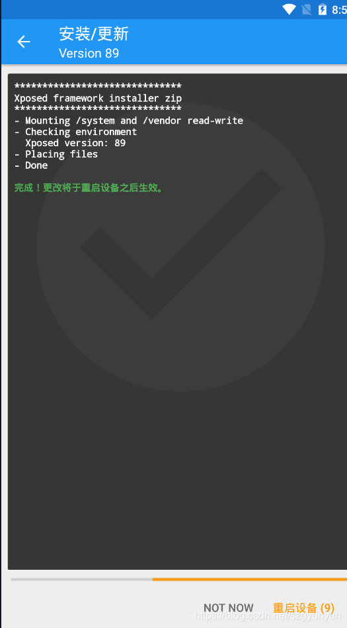This screenshot has height=628, width=347.
Task: Click the top asterisk separator line
Action: [x=98, y=86]
